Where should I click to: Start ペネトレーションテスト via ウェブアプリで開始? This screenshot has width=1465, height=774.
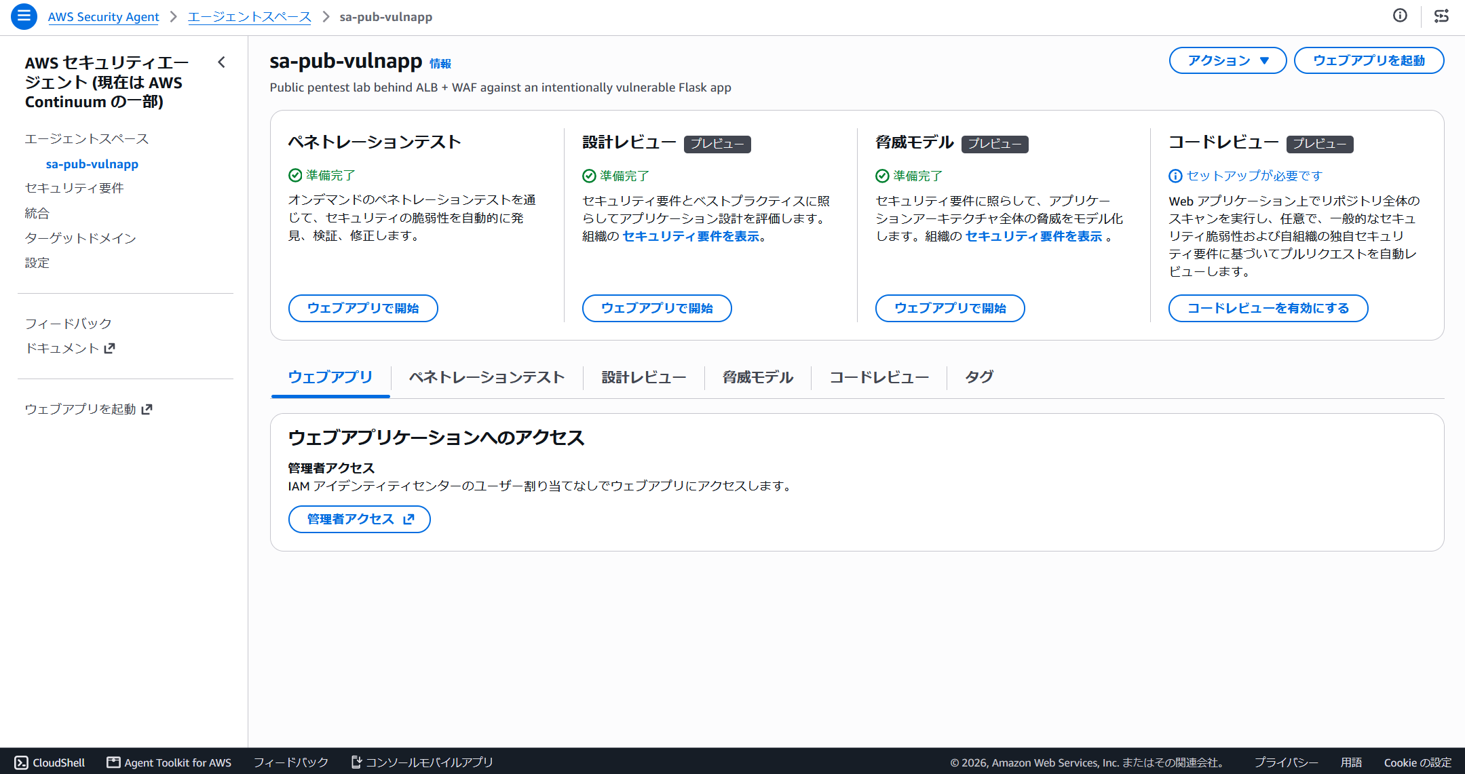[x=363, y=308]
